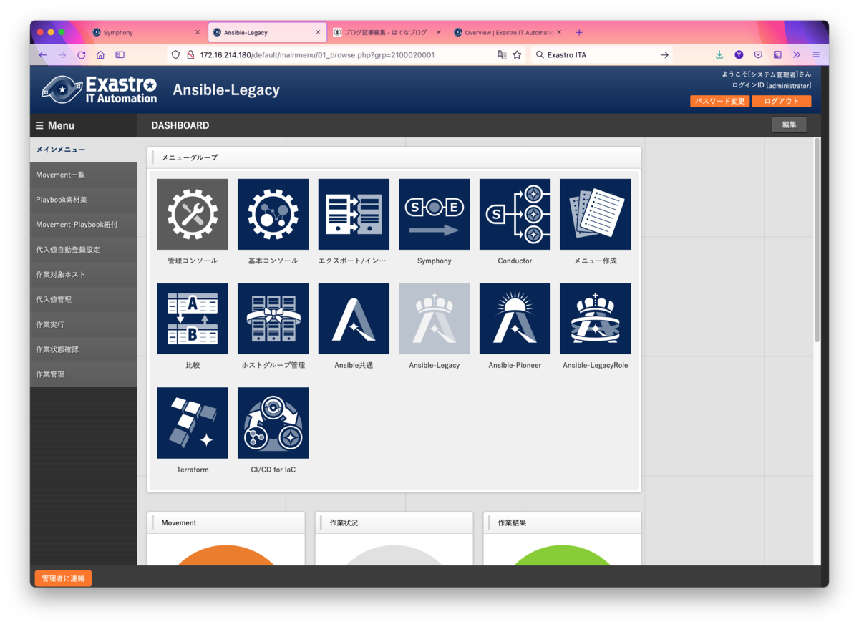The height and width of the screenshot is (627, 859).
Task: Switch to the Symphony browser tab
Action: [147, 32]
